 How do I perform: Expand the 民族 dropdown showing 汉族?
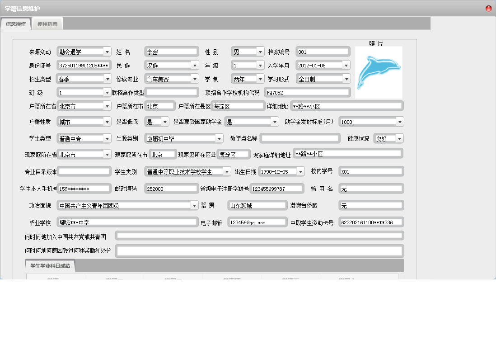pos(195,66)
